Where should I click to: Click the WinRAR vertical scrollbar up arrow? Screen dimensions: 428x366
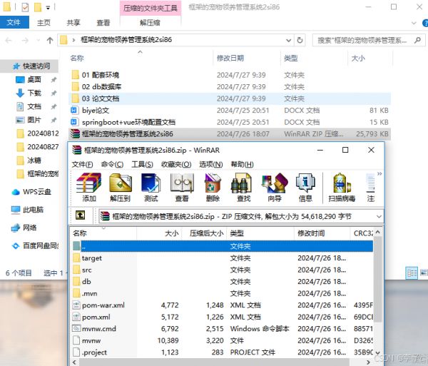click(378, 232)
